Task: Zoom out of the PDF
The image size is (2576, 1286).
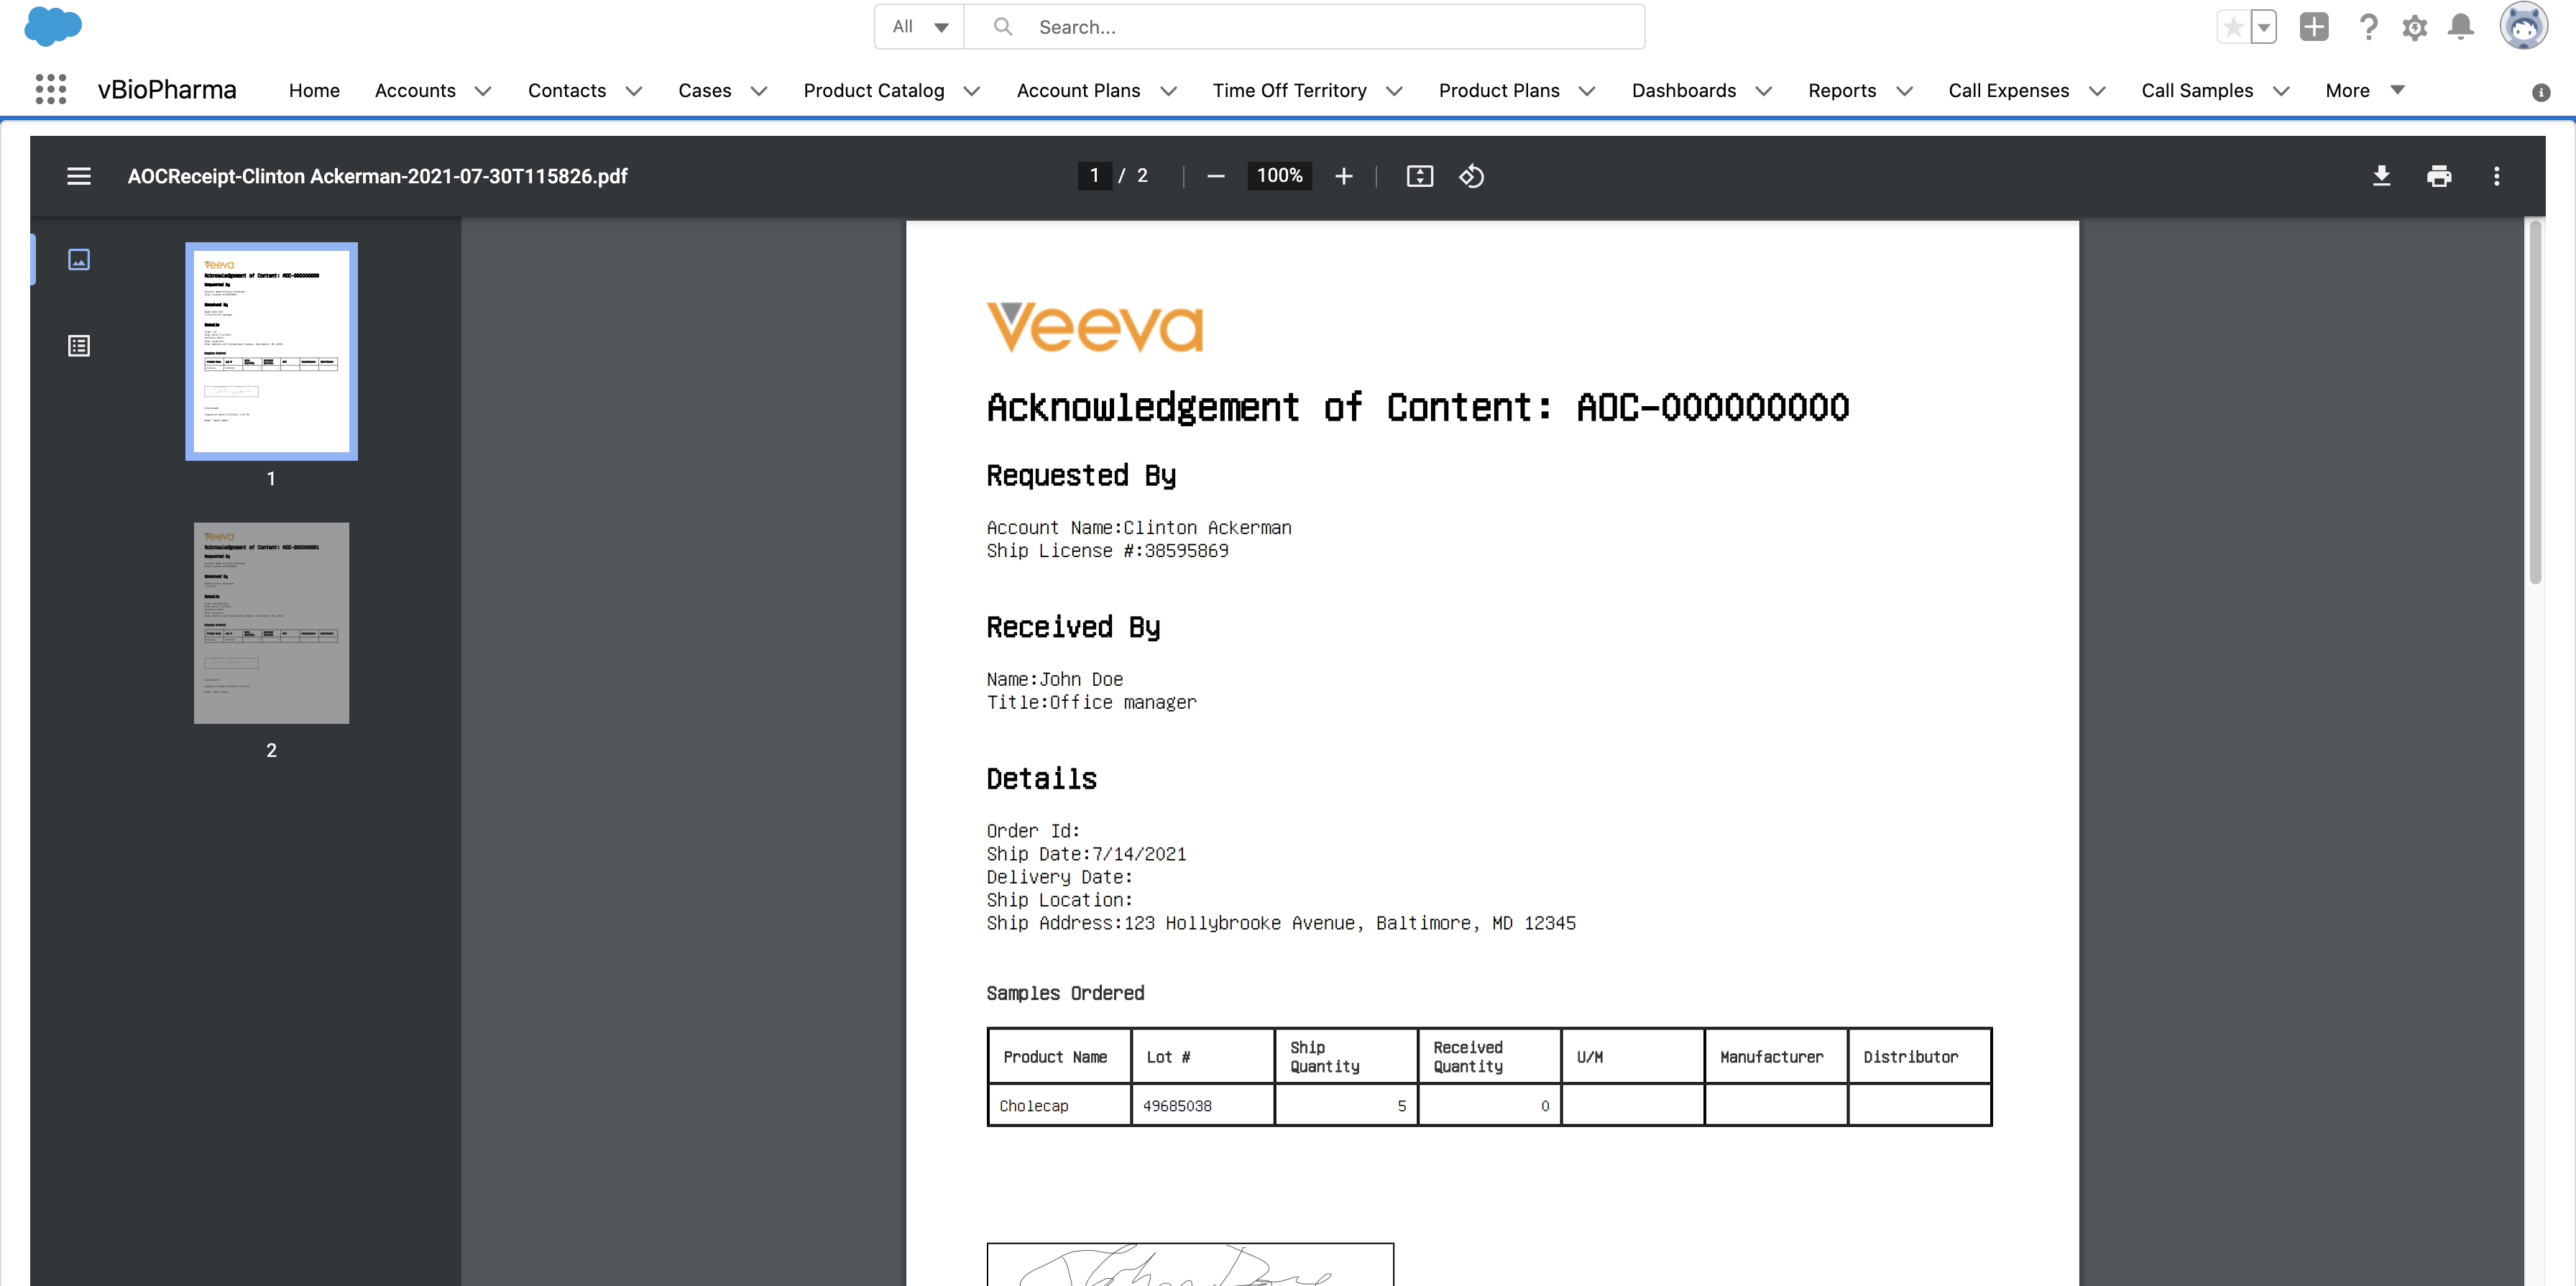Action: click(1216, 176)
